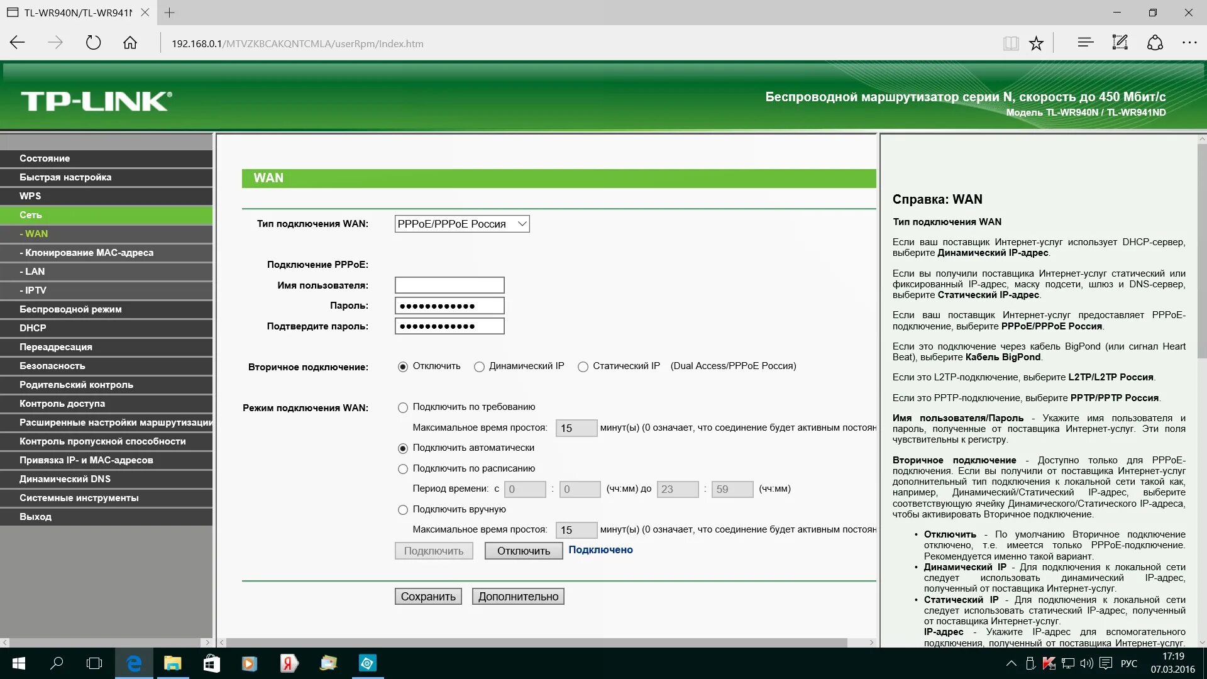Click the browser home icon

pyautogui.click(x=130, y=43)
